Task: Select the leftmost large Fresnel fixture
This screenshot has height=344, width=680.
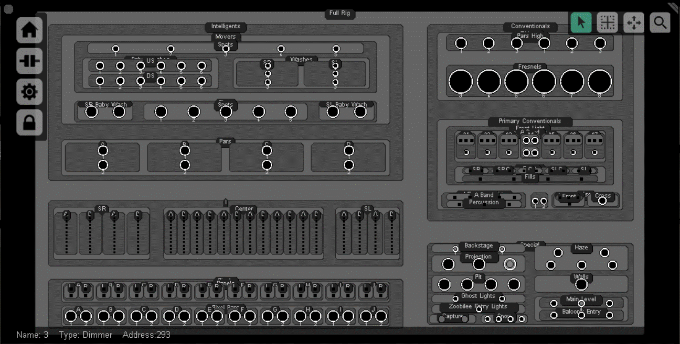Action: pos(461,82)
